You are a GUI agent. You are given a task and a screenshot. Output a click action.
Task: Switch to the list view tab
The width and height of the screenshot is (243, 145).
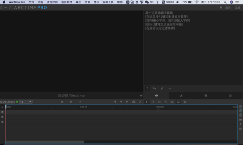coord(206,96)
